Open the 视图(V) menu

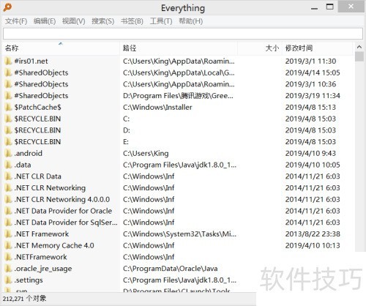coord(73,21)
